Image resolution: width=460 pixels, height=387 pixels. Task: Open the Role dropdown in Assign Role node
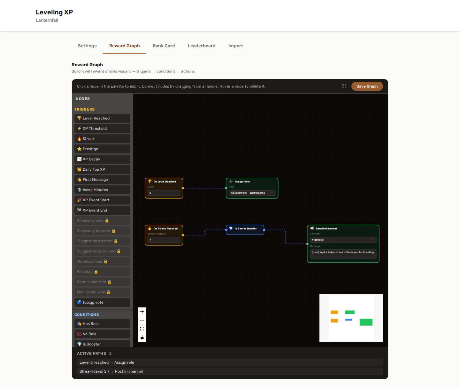point(252,193)
